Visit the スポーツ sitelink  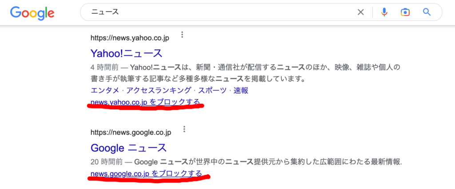(x=212, y=91)
